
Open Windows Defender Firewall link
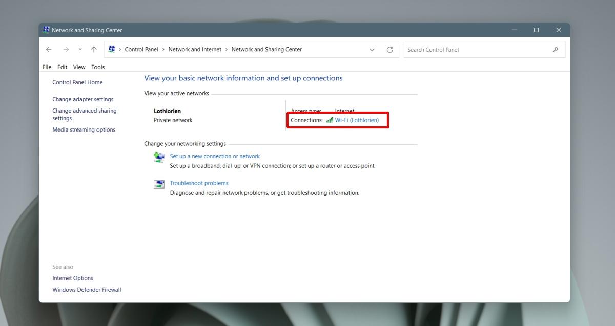click(x=87, y=290)
